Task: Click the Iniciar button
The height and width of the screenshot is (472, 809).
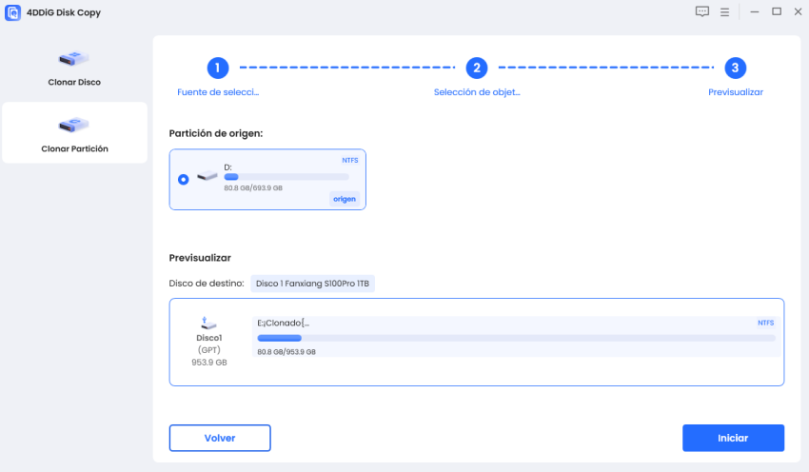Action: [733, 438]
